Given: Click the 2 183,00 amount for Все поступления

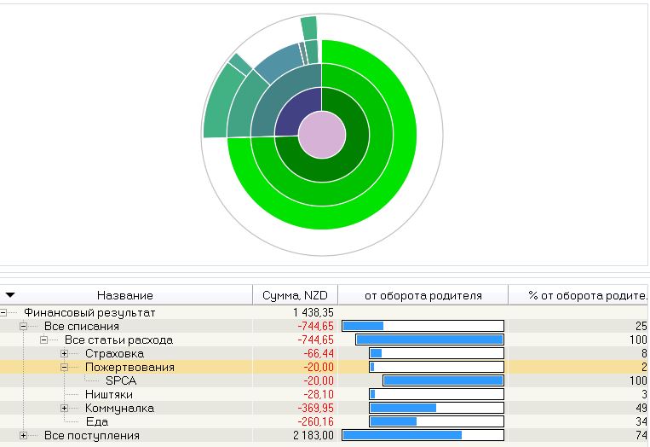Looking at the screenshot, I should [x=310, y=436].
